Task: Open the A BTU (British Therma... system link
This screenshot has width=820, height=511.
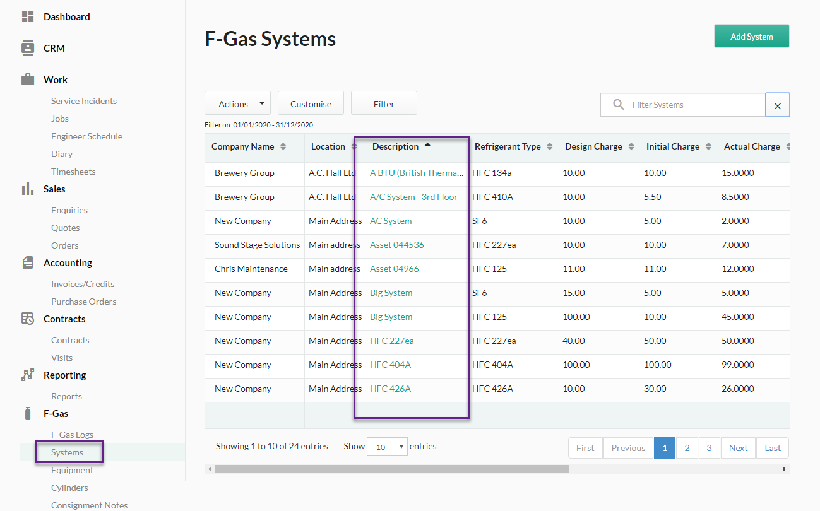Action: click(x=417, y=173)
